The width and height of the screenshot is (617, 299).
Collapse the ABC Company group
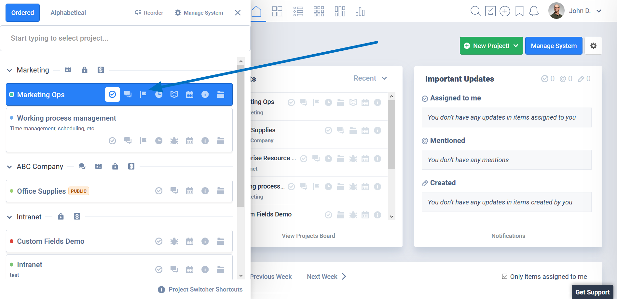[x=9, y=167]
